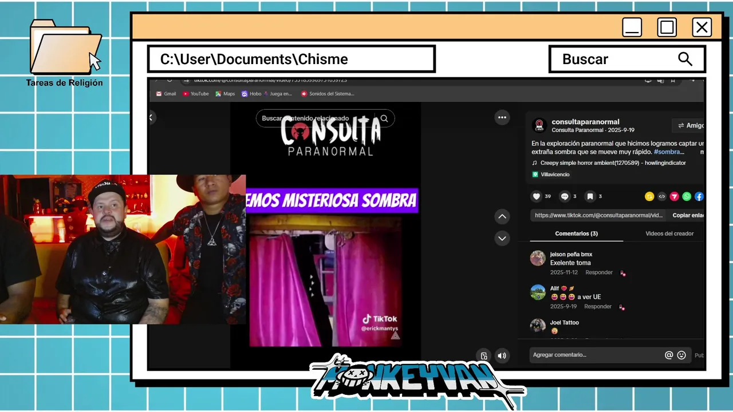This screenshot has height=412, width=733.
Task: Click the TikTok video URL field
Action: pos(598,215)
